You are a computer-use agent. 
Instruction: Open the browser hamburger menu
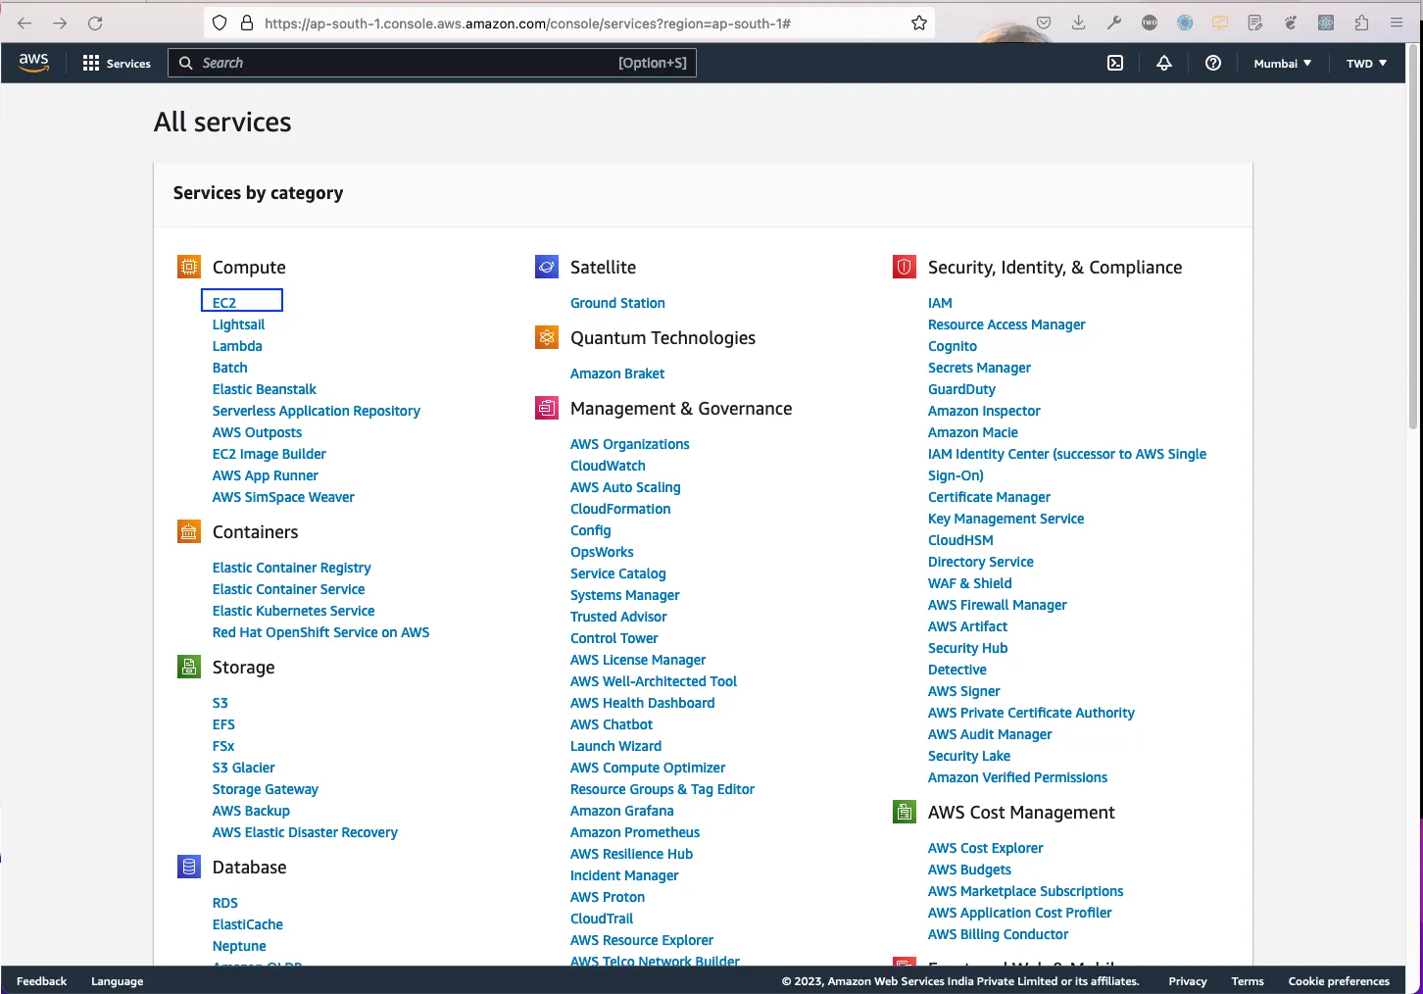tap(1397, 23)
